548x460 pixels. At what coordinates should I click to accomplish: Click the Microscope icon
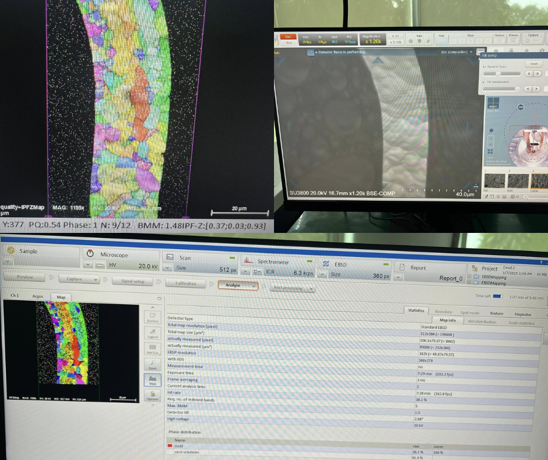pyautogui.click(x=90, y=253)
